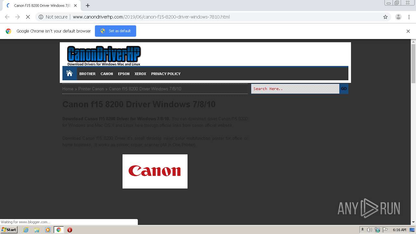
Task: View site info for Not secure
Action: click(53, 17)
